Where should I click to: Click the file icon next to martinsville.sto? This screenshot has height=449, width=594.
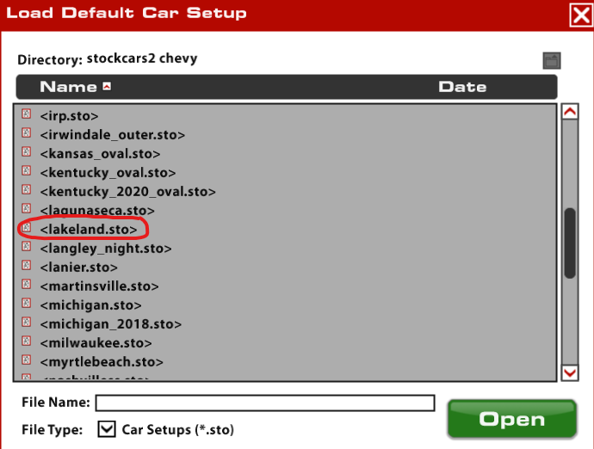click(26, 286)
